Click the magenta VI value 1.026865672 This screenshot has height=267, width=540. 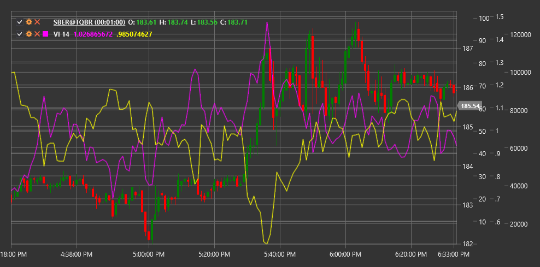pyautogui.click(x=93, y=34)
